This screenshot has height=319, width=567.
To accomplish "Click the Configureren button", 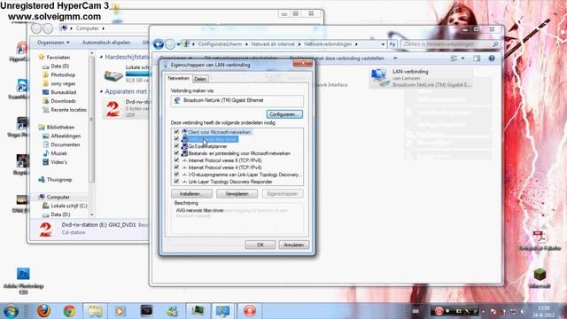I will pyautogui.click(x=284, y=114).
